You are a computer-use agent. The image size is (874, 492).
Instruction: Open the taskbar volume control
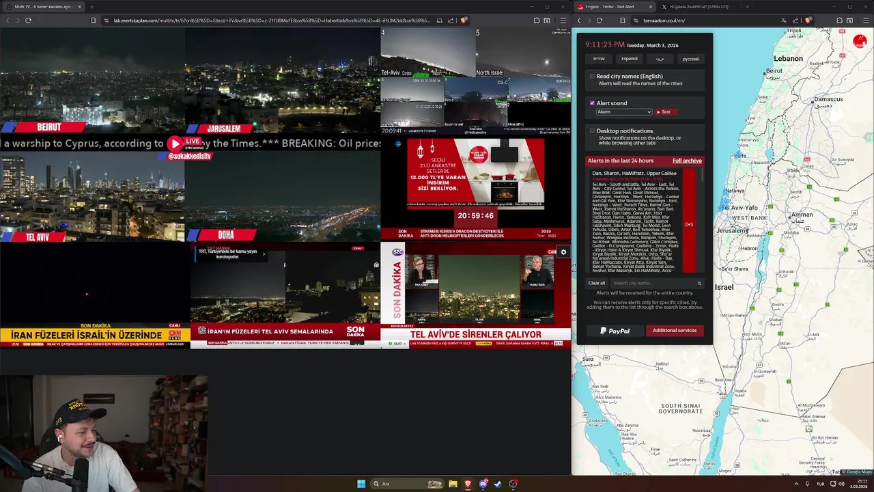point(841,484)
